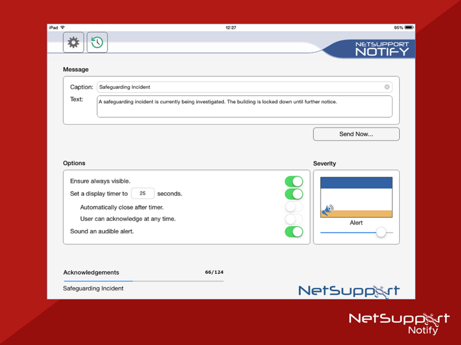Click the 66/124 acknowledgement count
This screenshot has width=461, height=345.
click(214, 272)
